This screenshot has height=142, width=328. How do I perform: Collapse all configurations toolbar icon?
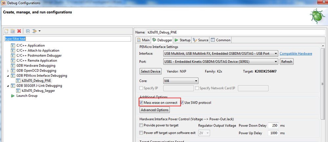pos(28,31)
